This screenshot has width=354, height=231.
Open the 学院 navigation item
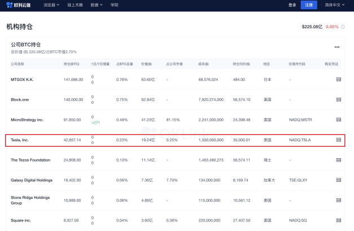pos(115,5)
